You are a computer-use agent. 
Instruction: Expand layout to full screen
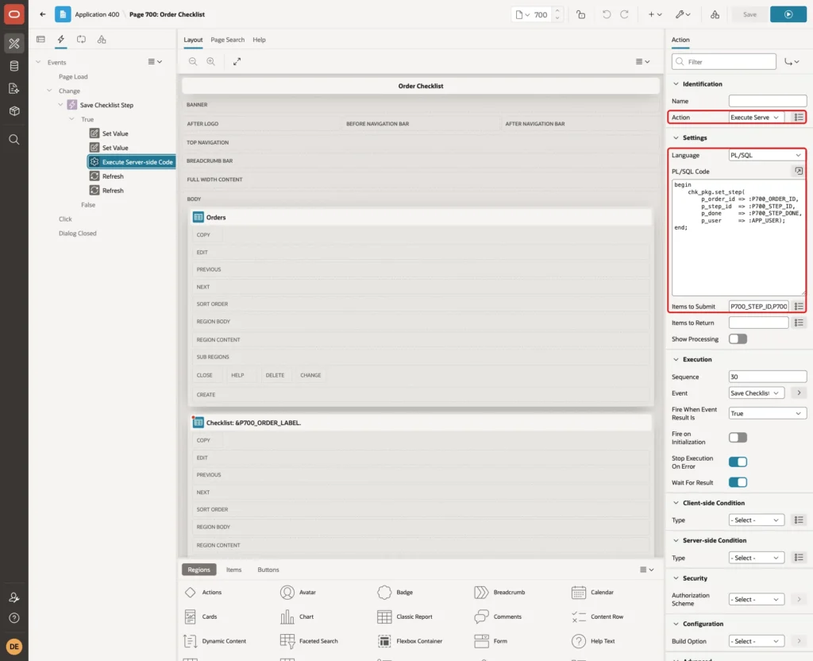click(237, 62)
